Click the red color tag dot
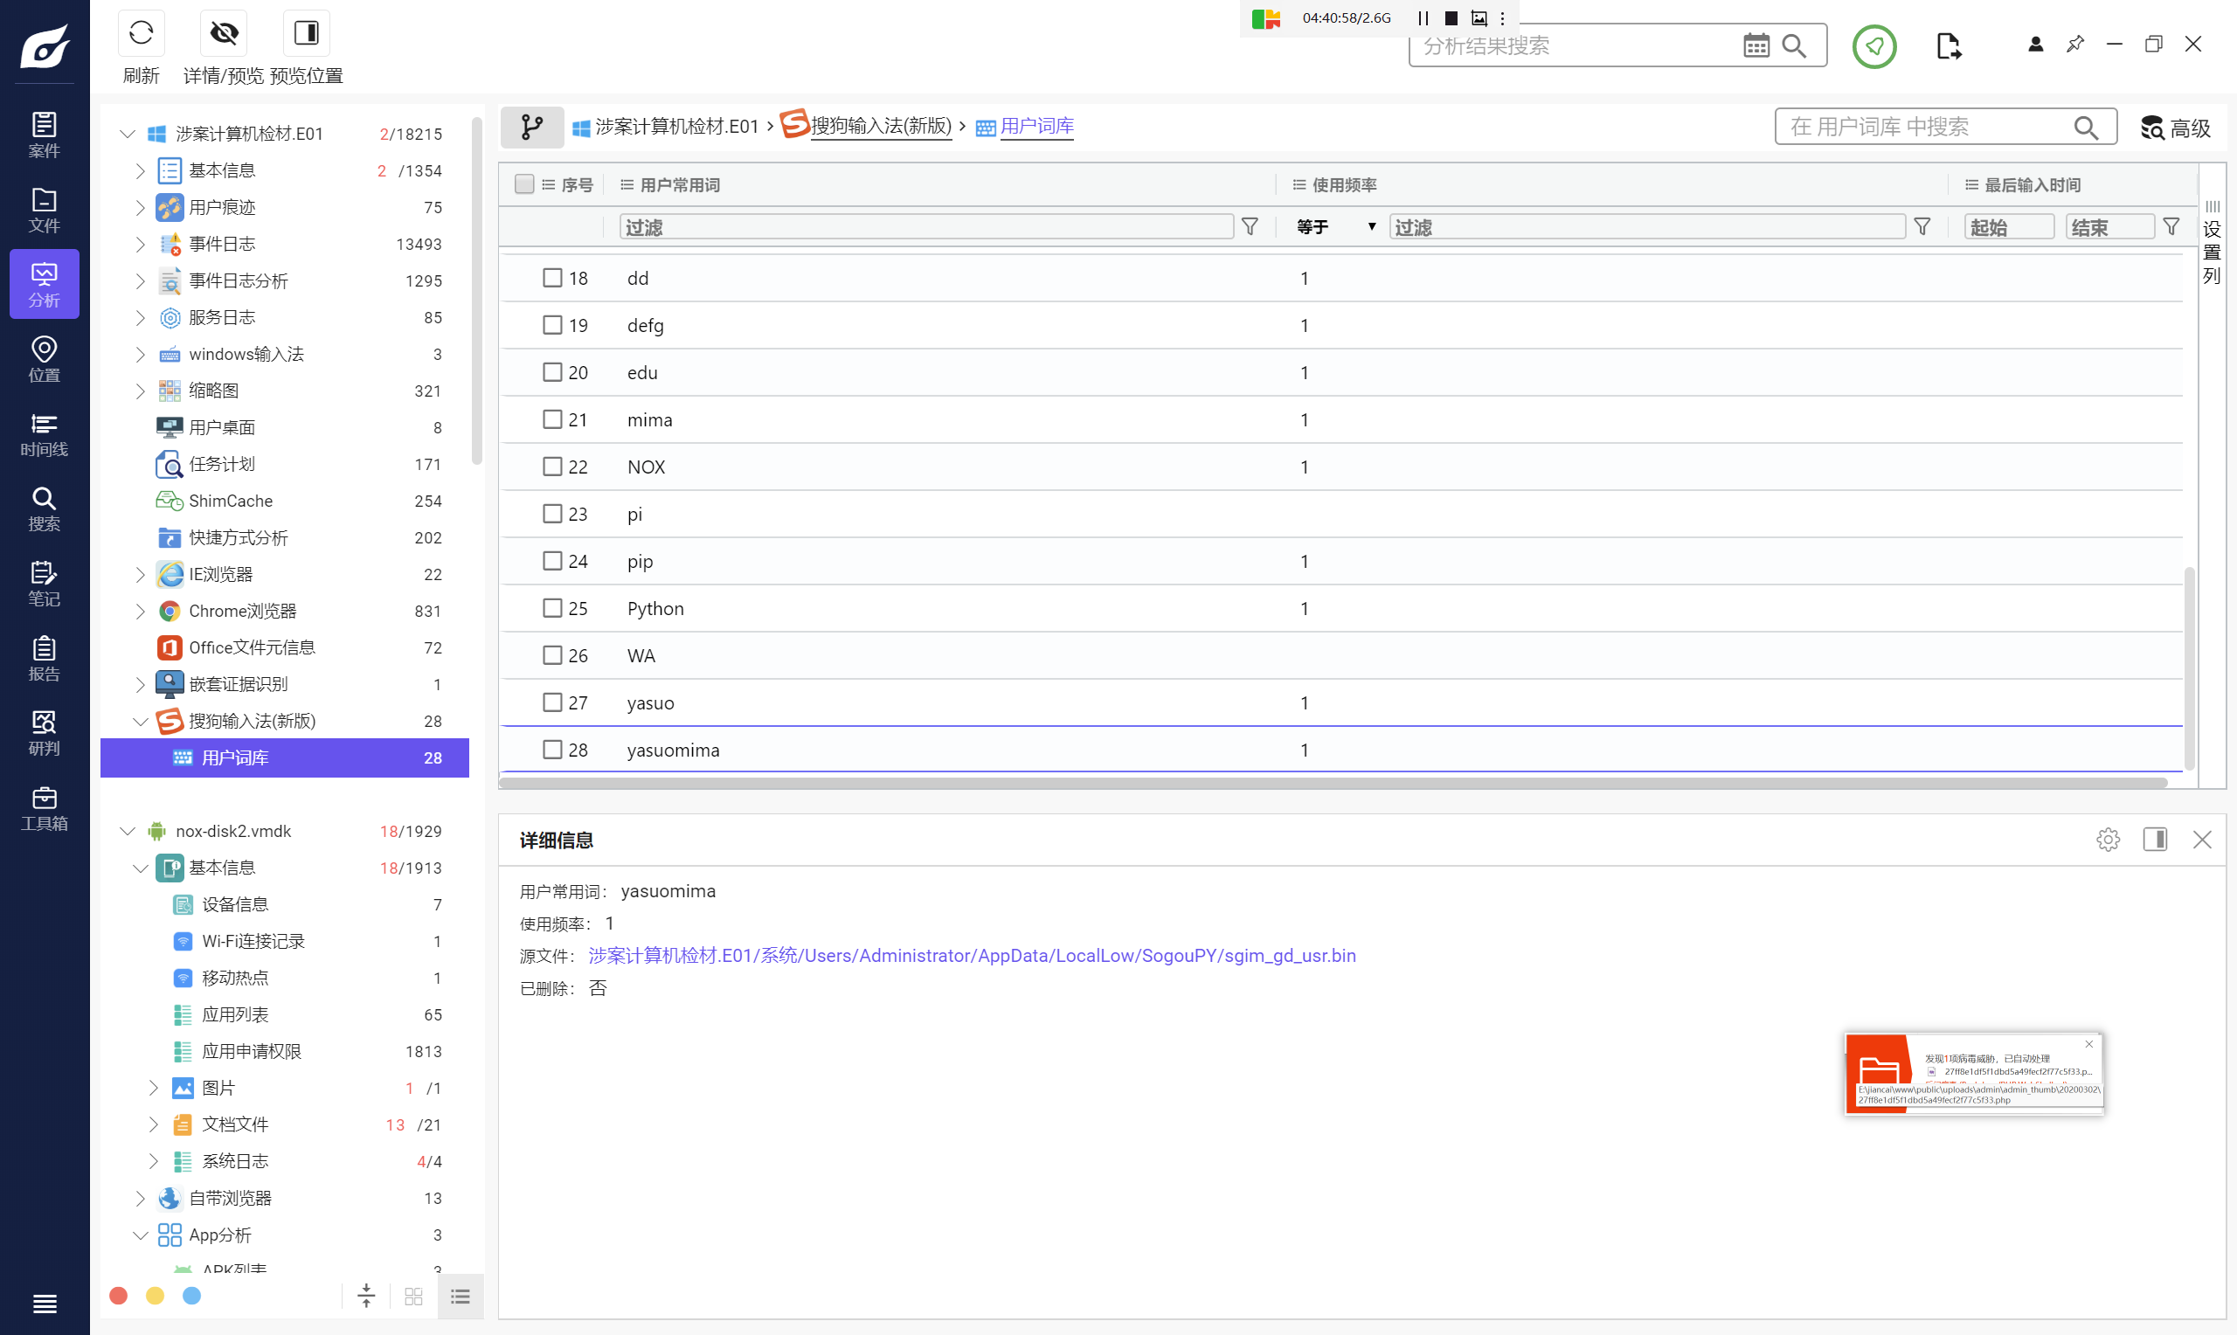2237x1335 pixels. [x=118, y=1296]
